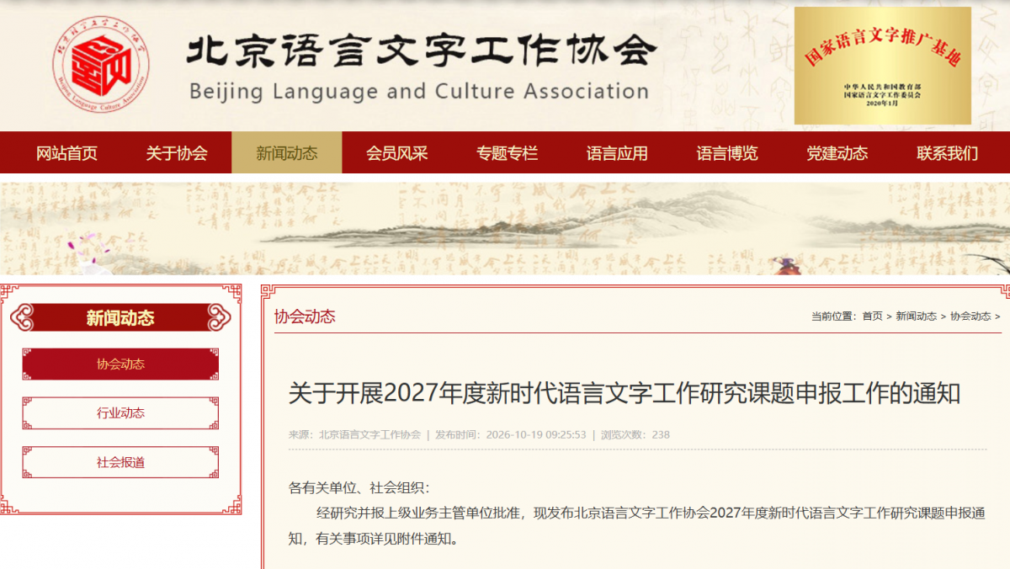Click the Beijing Language and Culture Association subtitle
Image resolution: width=1010 pixels, height=569 pixels.
tap(419, 91)
